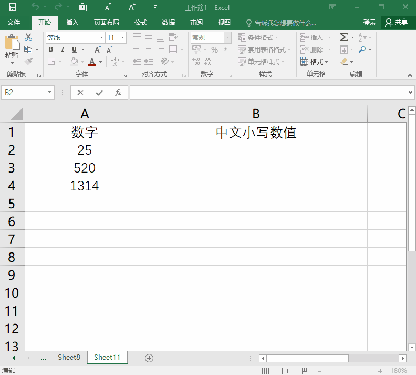The width and height of the screenshot is (416, 375).
Task: Toggle align left
Action: point(137,49)
